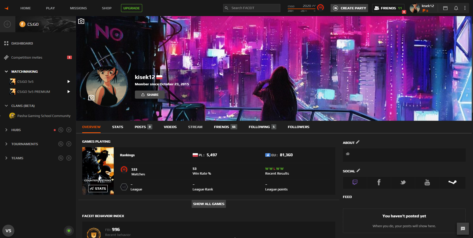Expand the TOURNAMENTS section
The height and width of the screenshot is (238, 473).
(6, 144)
